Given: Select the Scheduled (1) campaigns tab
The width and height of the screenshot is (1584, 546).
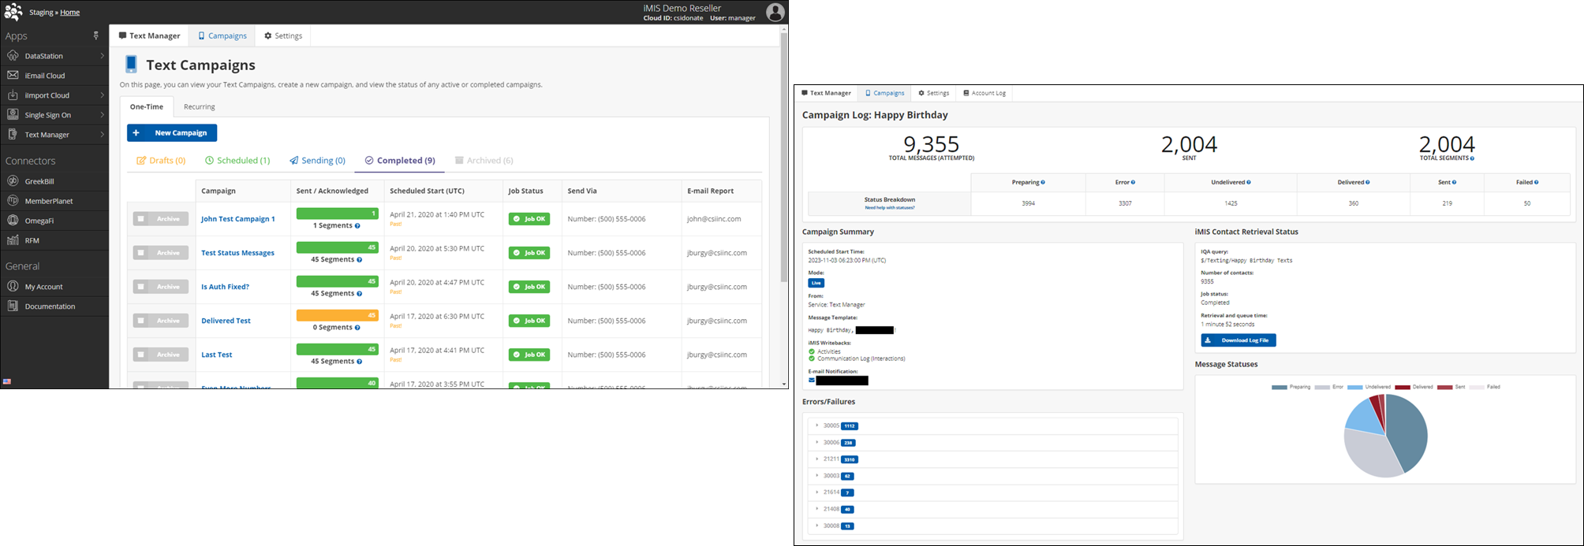Looking at the screenshot, I should (237, 161).
